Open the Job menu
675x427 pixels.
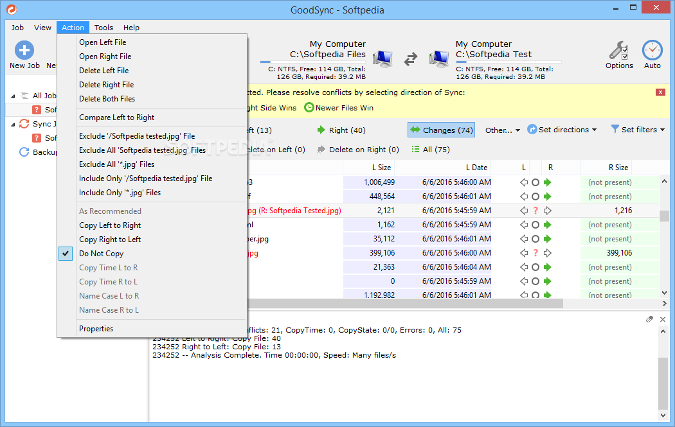coord(17,28)
